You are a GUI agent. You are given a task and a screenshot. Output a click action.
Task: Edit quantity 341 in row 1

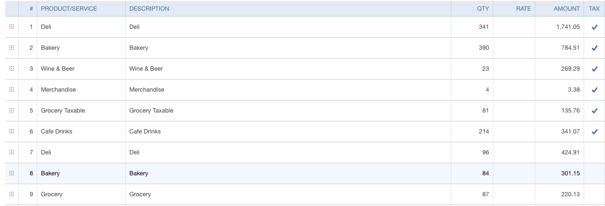tap(472, 27)
